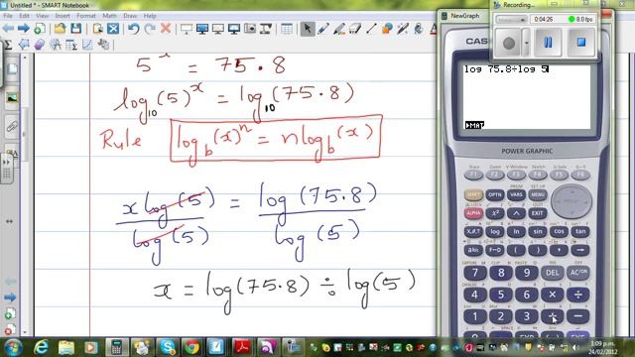
Task: Insert a table with the grid icon
Action: coord(287,29)
